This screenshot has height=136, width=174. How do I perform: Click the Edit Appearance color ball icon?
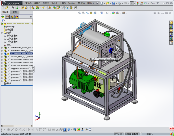113,13
